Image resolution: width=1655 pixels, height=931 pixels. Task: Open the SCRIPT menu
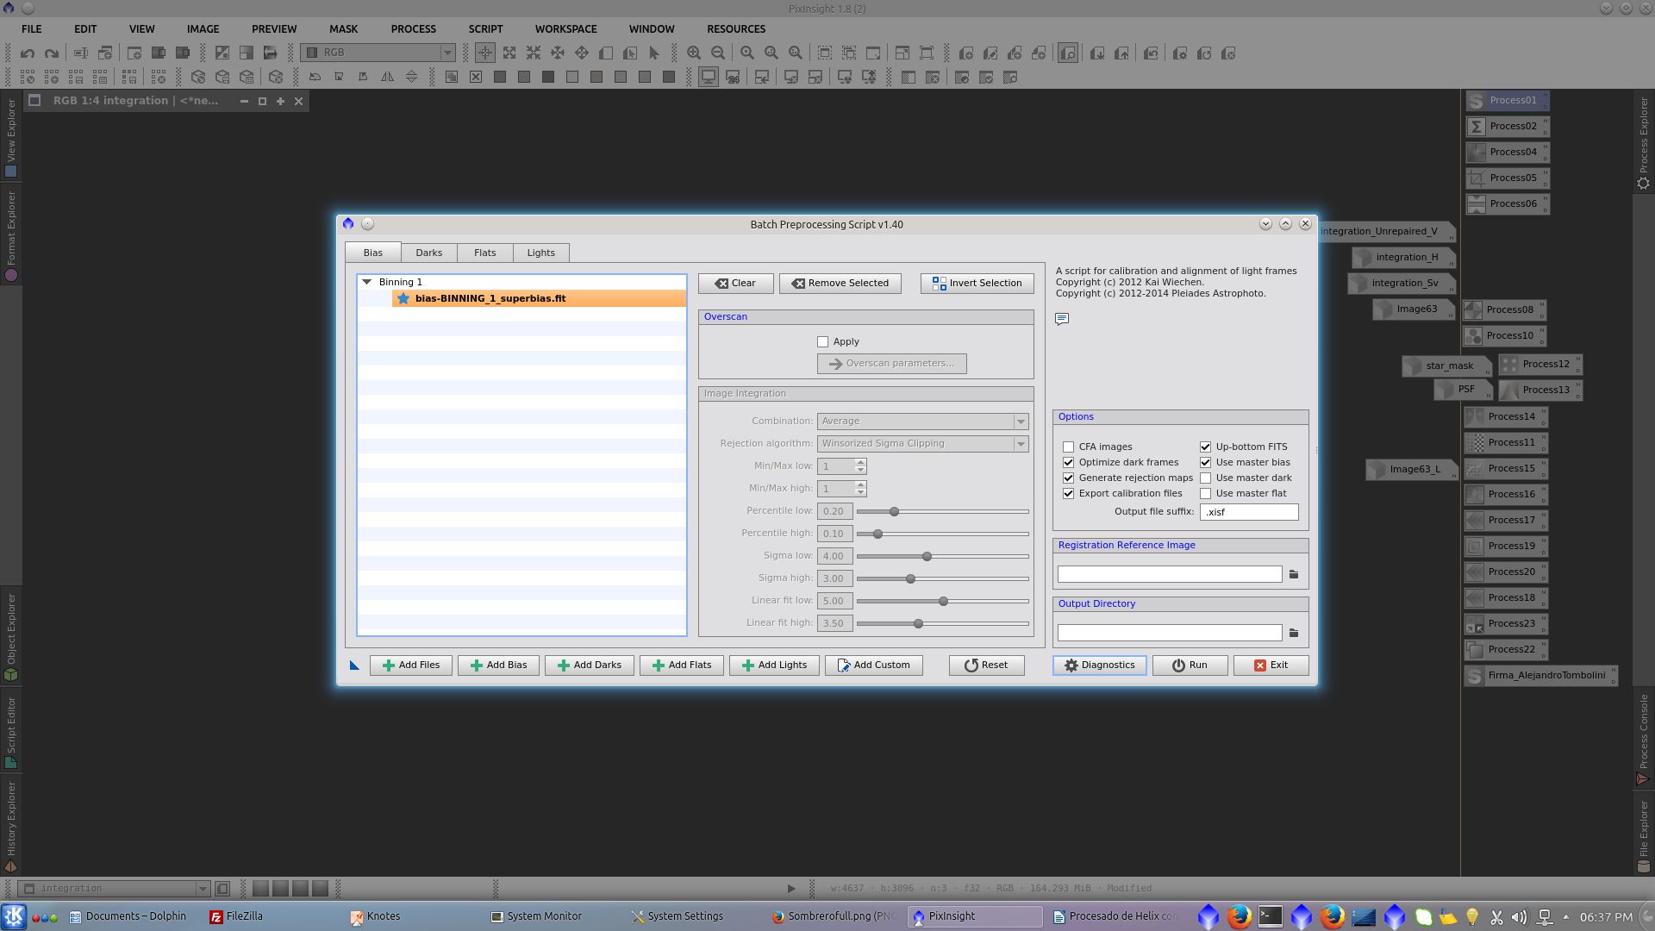(485, 28)
